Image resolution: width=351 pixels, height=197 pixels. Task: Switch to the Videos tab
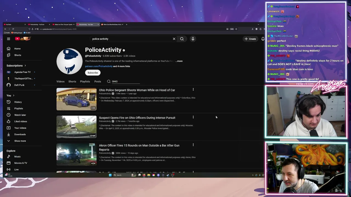click(60, 82)
